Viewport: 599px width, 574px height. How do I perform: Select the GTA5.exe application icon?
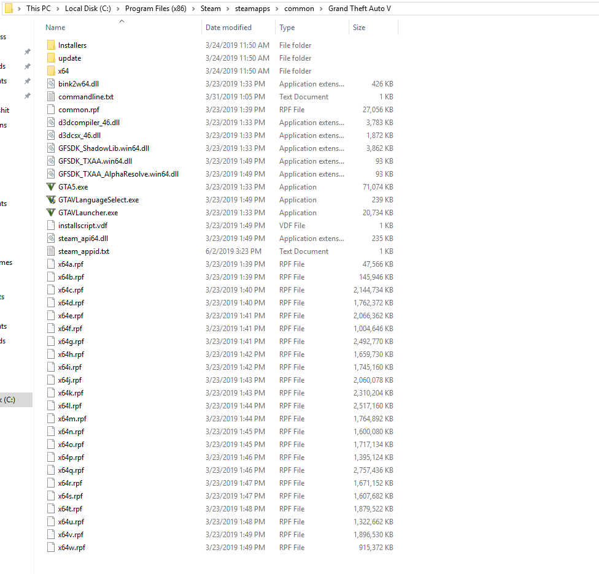click(51, 186)
